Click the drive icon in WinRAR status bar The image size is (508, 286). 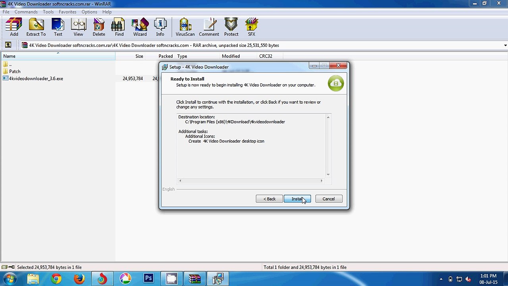(x=4, y=267)
